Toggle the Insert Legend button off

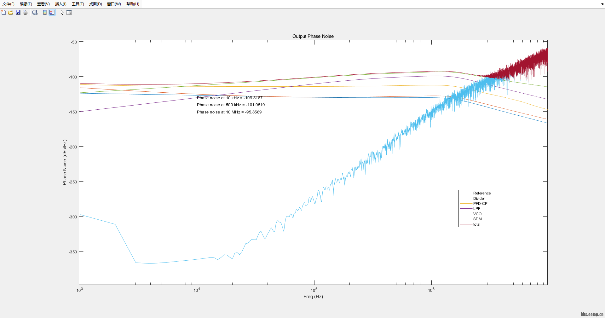click(52, 12)
